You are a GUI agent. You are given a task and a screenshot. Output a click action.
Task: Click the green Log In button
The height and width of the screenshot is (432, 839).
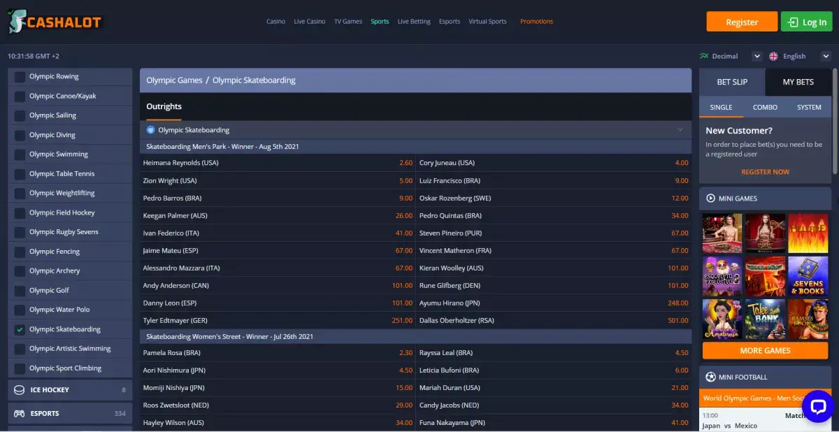(807, 22)
